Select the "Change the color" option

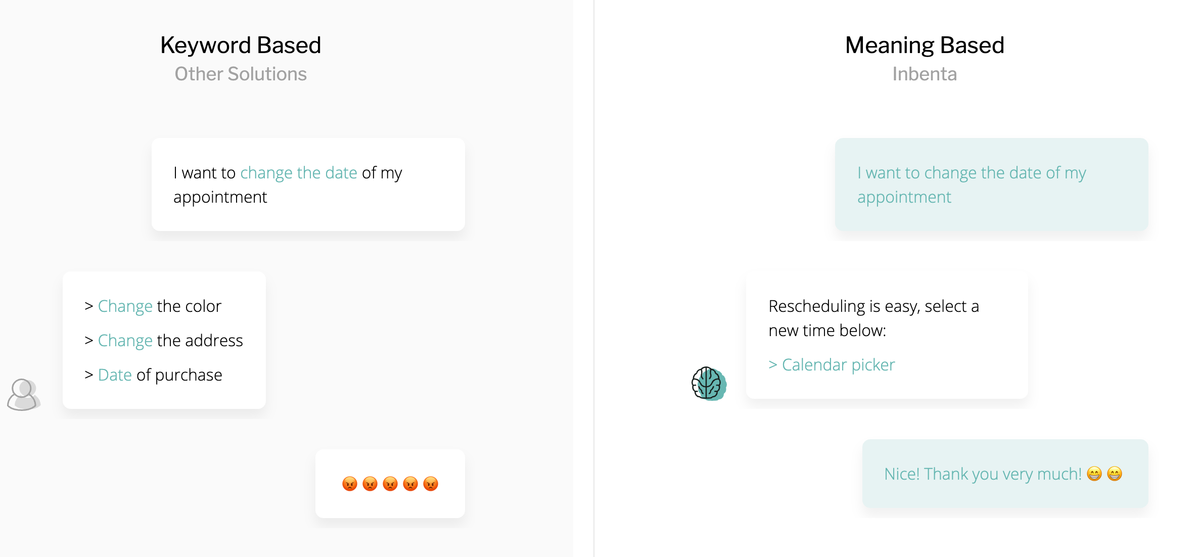click(x=159, y=306)
